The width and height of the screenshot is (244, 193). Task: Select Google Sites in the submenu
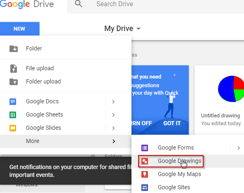coord(188,187)
